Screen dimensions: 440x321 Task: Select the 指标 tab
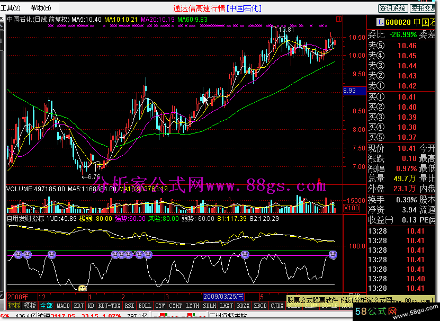click(14, 306)
